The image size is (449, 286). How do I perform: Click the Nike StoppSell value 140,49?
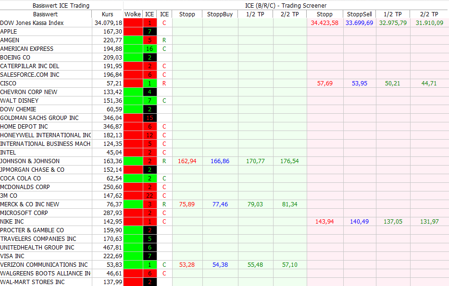(x=360, y=222)
